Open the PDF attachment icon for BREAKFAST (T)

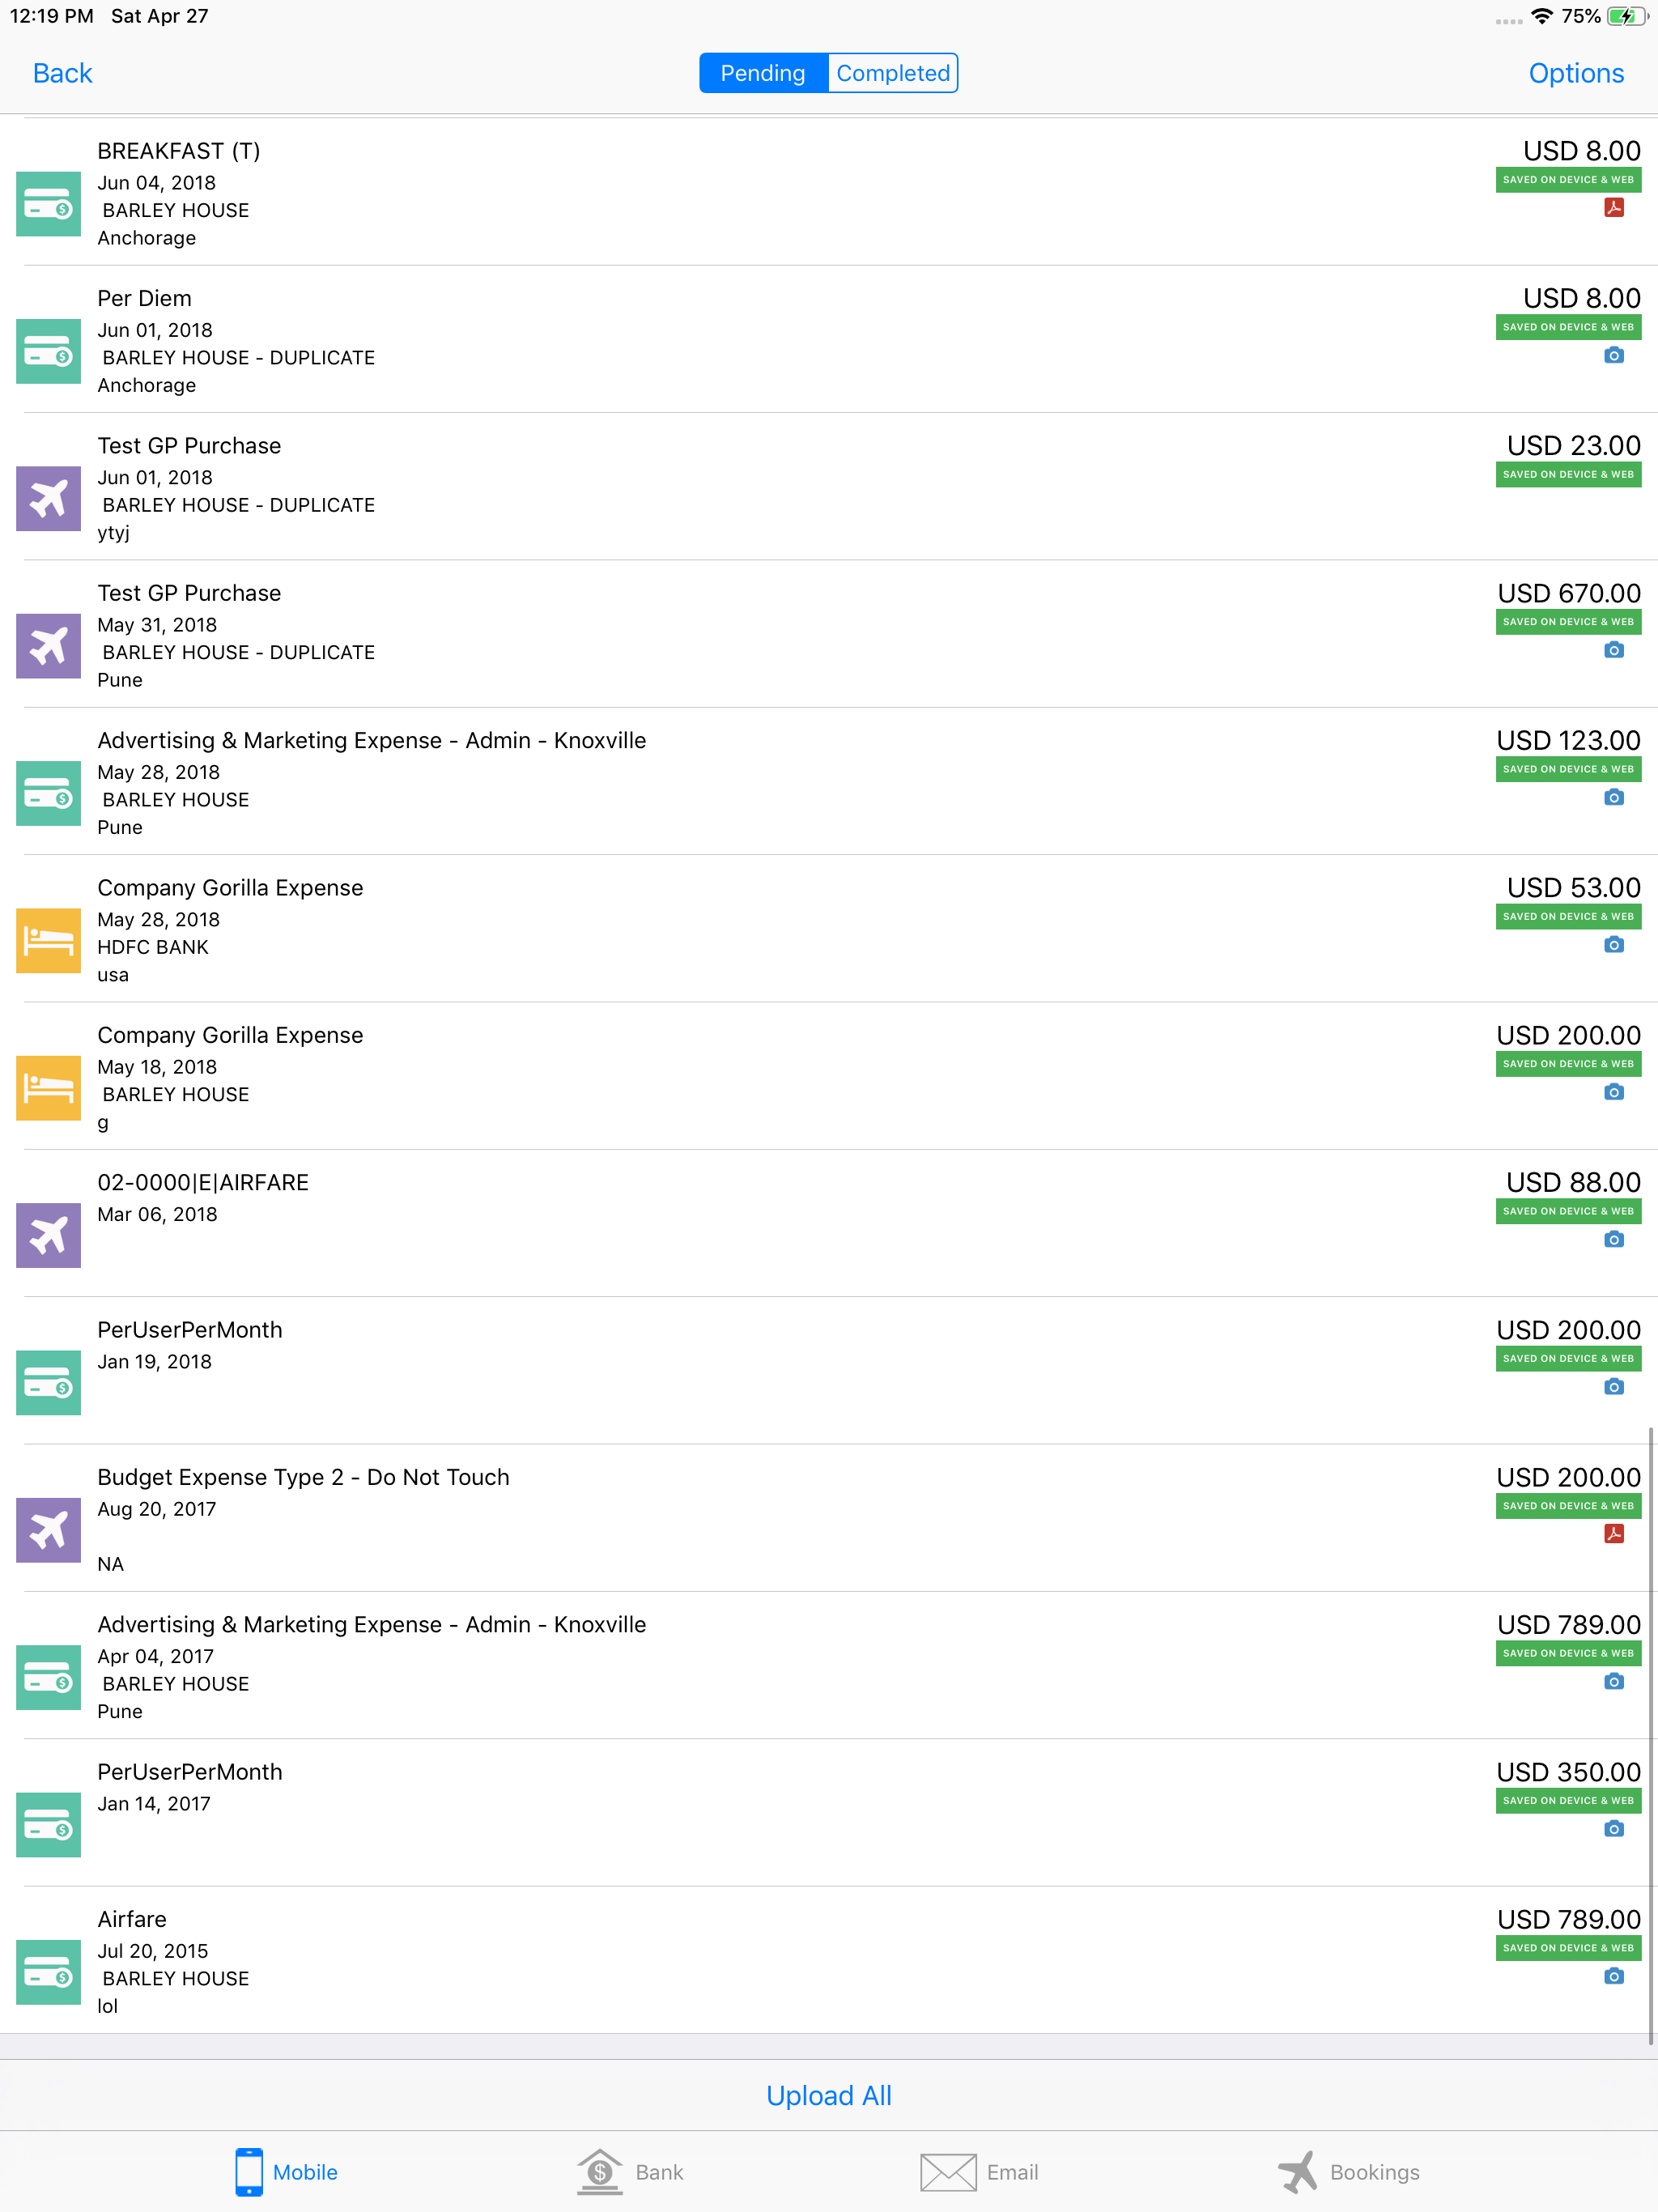[1613, 208]
